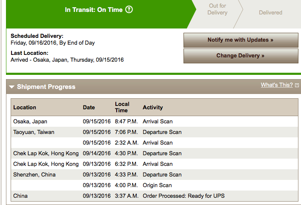Click the small icon beside What's This
The image size is (301, 205).
(297, 85)
